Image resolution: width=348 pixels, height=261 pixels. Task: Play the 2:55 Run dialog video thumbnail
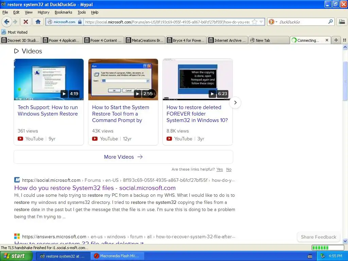pyautogui.click(x=123, y=80)
